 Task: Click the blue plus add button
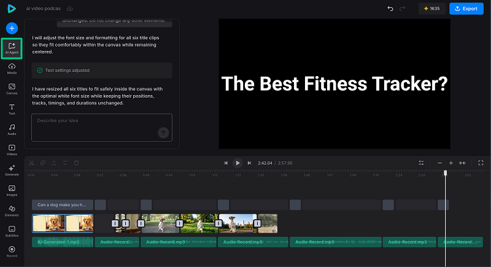coord(12,28)
